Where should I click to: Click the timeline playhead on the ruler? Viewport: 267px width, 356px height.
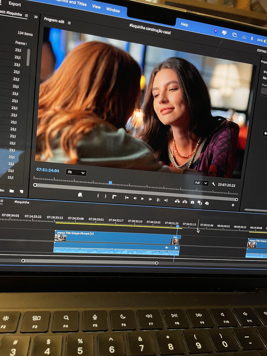177,226
